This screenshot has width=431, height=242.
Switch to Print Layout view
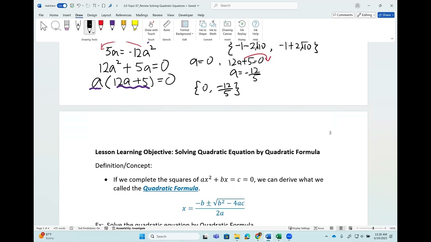point(341,228)
